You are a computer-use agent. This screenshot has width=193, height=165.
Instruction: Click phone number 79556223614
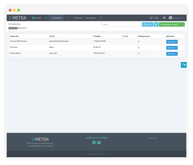click(99, 53)
